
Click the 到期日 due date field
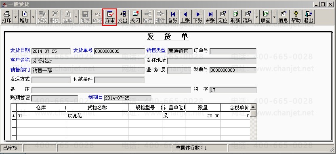pyautogui.click(x=128, y=98)
